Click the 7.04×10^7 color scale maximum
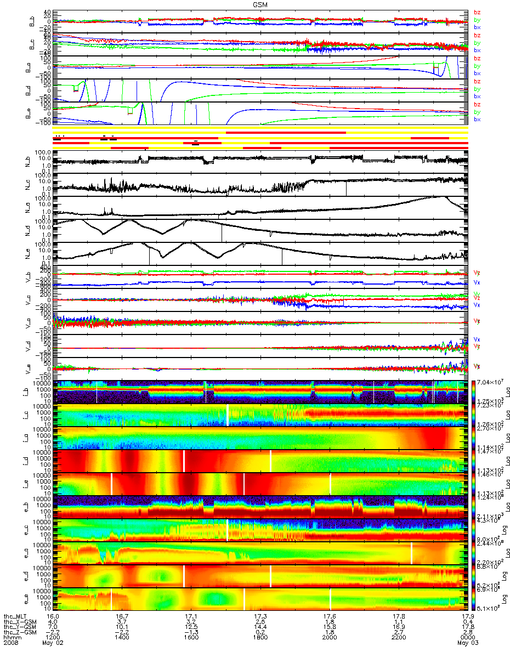 (490, 382)
